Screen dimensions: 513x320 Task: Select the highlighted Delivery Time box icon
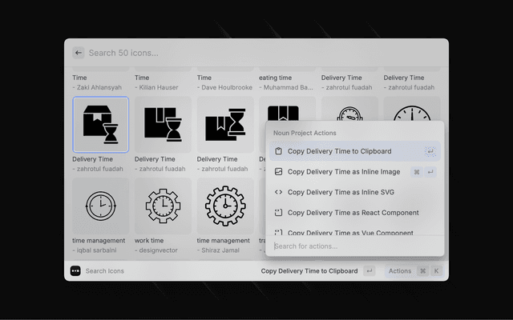tap(100, 125)
